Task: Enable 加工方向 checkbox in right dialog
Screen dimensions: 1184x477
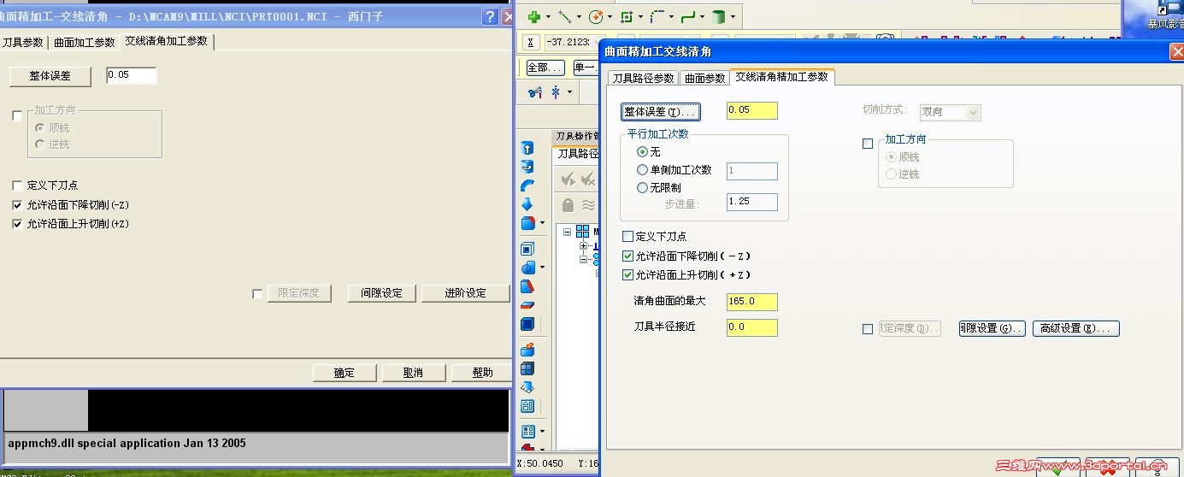Action: click(x=868, y=144)
